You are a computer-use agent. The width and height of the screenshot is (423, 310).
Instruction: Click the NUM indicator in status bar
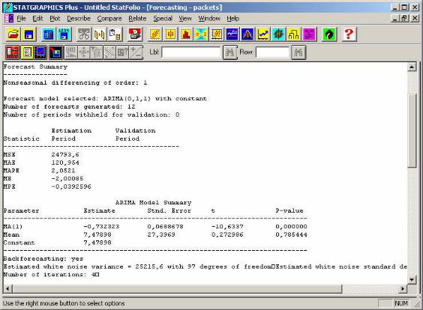(401, 303)
